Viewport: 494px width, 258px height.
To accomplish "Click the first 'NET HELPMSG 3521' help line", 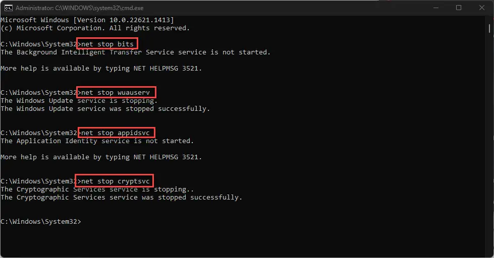I will (101, 68).
